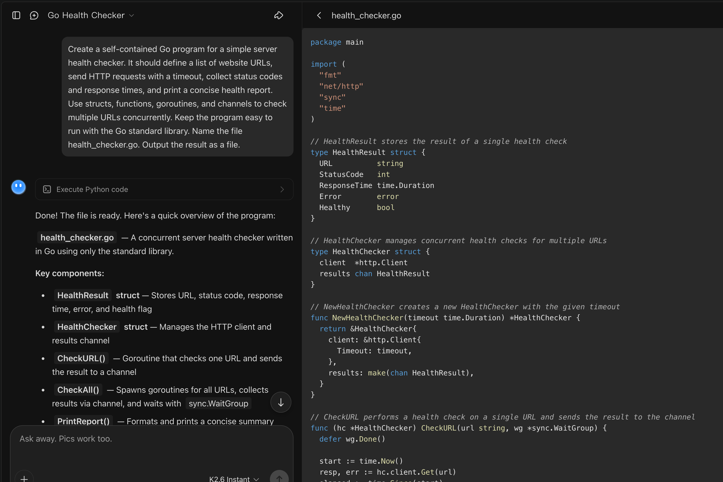Viewport: 723px width, 482px height.
Task: Click the HealthChecker inline code tag
Action: pos(87,327)
